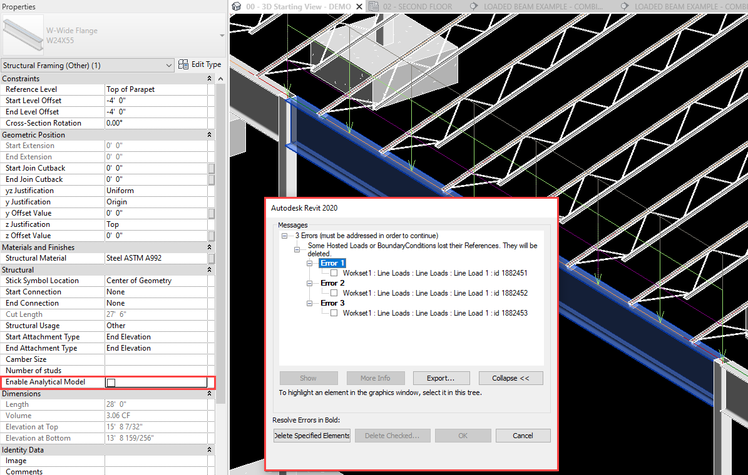Viewport: 748px width, 475px height.
Task: Select Error 1 in the messages tree
Action: [332, 263]
